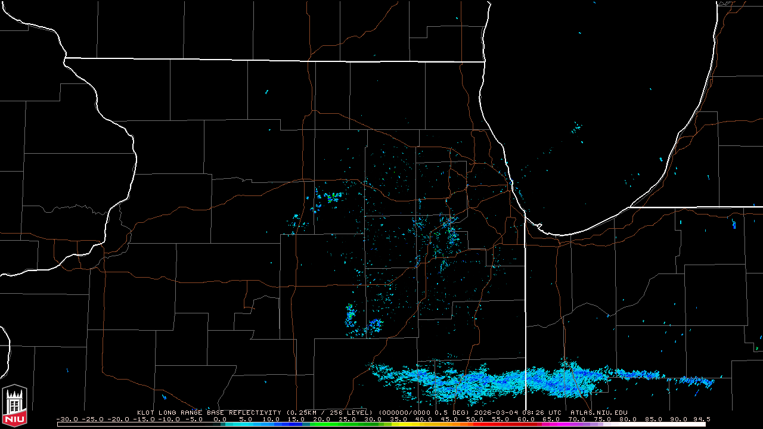Click the small blue echo cluster south-central

click(374, 324)
